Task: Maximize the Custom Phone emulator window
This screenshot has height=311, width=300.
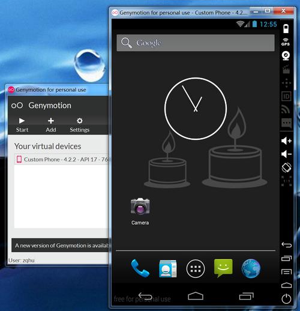Action: 268,11
